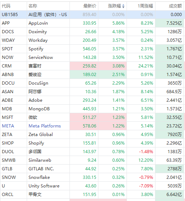Sort by the 成交额 column header
185x201 pixels.
(x=175, y=6)
